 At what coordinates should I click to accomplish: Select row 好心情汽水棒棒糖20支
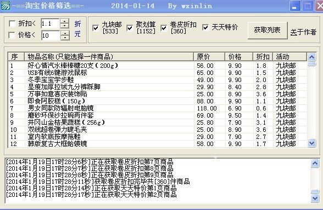pyautogui.click(x=158, y=66)
